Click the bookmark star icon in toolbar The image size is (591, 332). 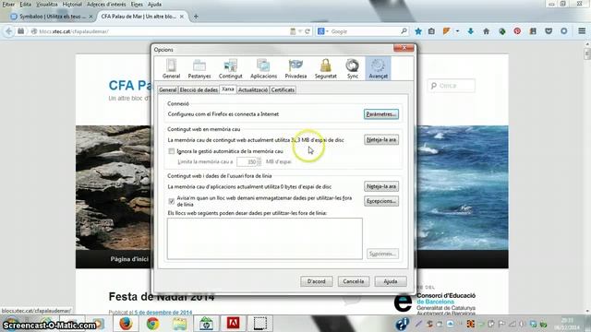418,31
